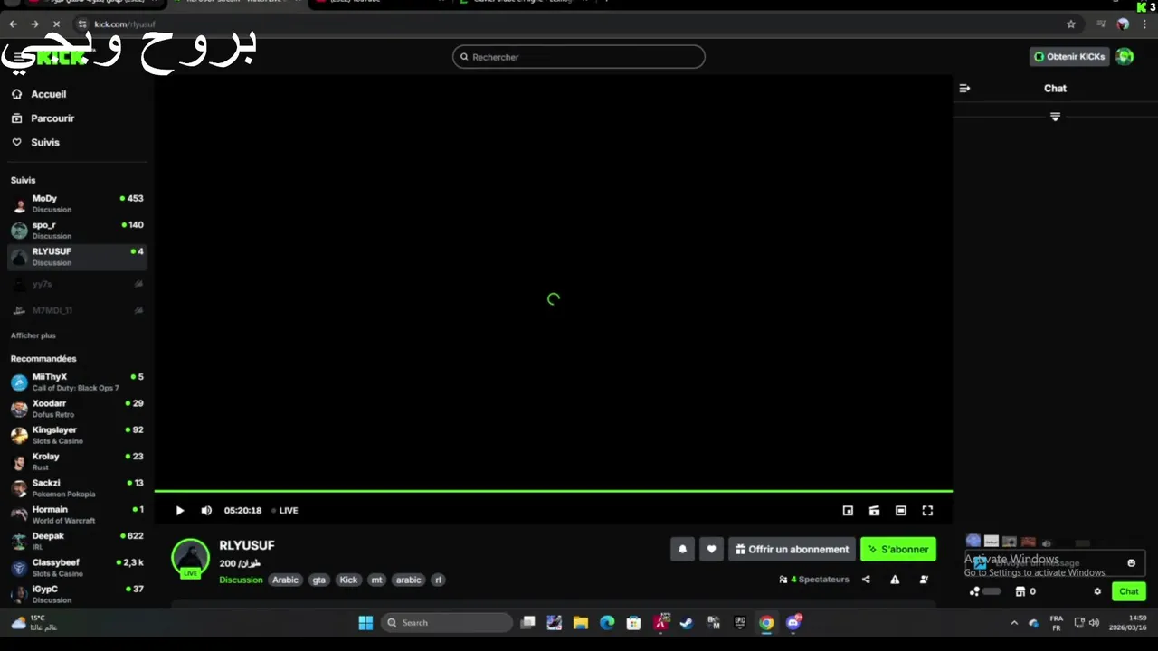Viewport: 1158px width, 651px height.
Task: Open Discussion category link
Action: click(241, 580)
